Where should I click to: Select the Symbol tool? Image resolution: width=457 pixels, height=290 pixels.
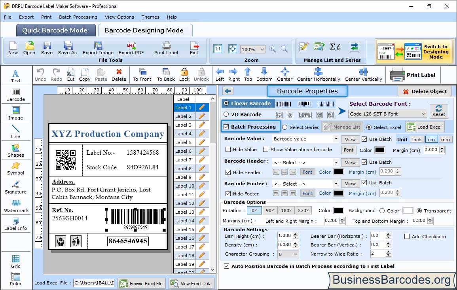[x=16, y=169]
